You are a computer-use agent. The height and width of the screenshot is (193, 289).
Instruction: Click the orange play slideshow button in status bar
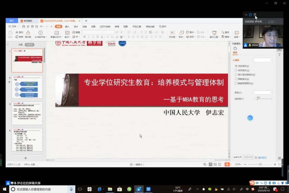tap(227, 164)
